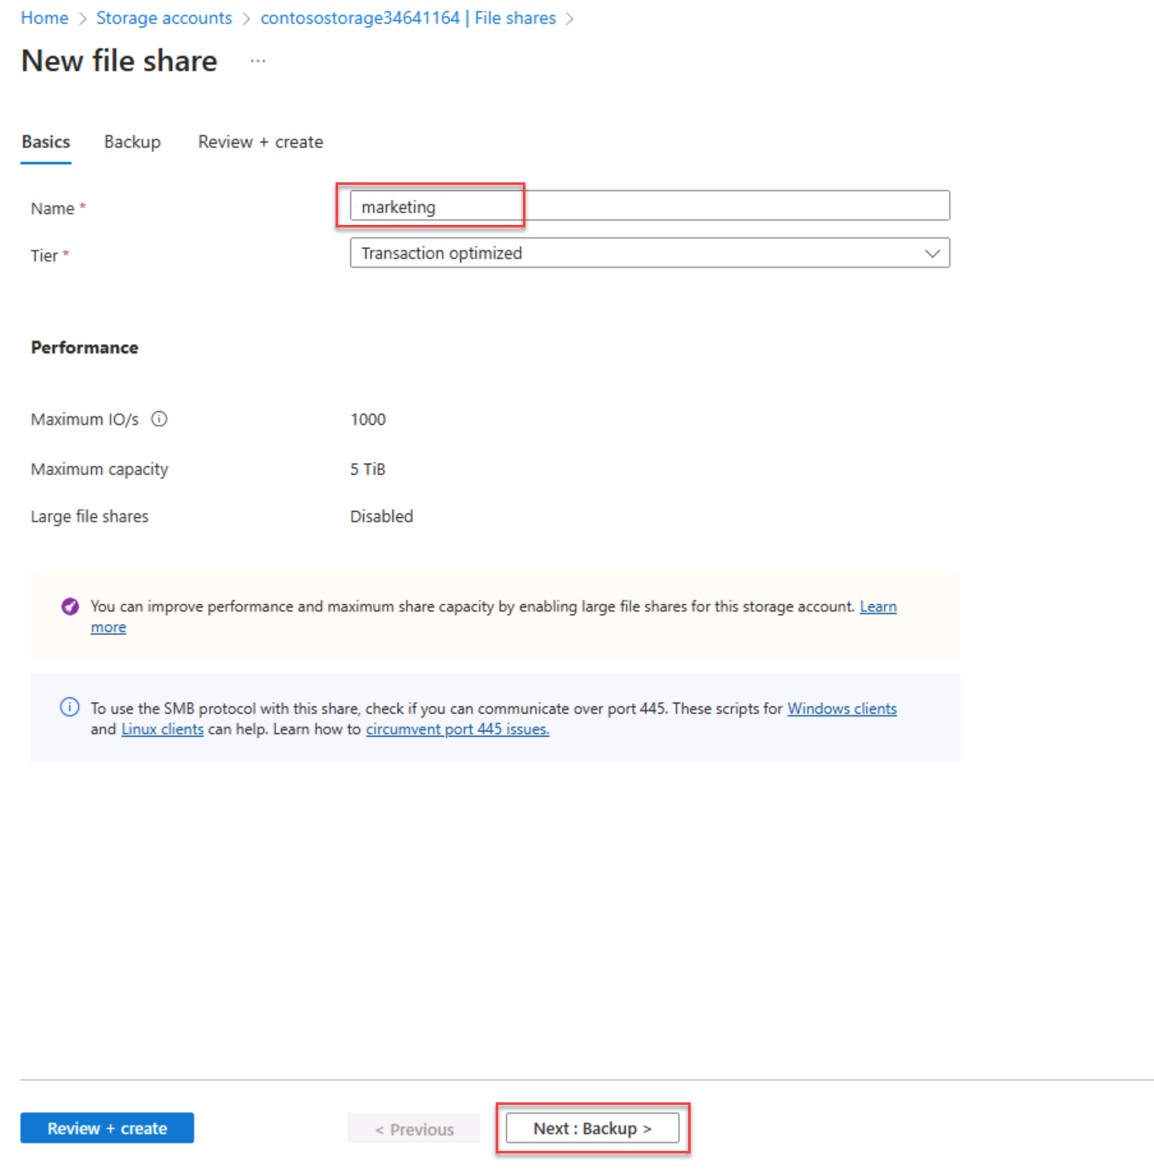The height and width of the screenshot is (1173, 1154).
Task: Go to contosostorage34641164 File shares breadcrumb
Action: [410, 17]
